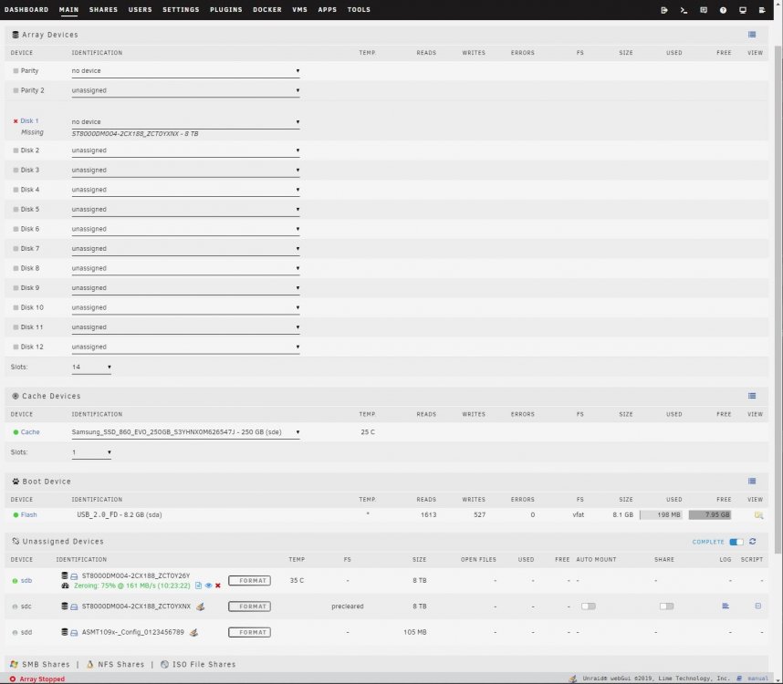Open the sdb device link
This screenshot has height=684, width=783.
26,581
